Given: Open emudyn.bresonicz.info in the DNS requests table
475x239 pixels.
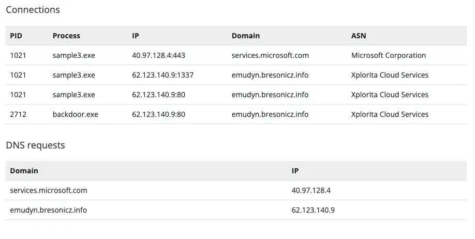Looking at the screenshot, I should [49, 210].
